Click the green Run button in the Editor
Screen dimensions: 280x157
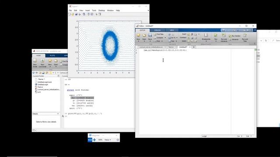pyautogui.click(x=216, y=35)
